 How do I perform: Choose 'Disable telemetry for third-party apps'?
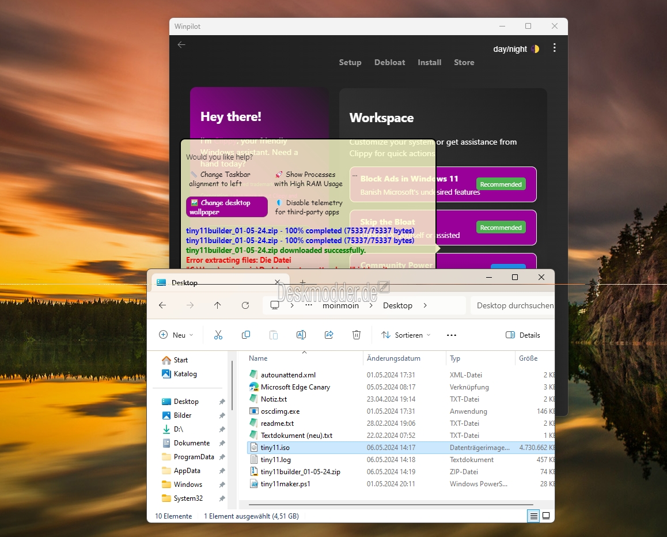tap(308, 207)
